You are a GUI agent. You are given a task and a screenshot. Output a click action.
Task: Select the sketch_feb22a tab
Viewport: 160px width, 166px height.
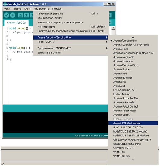pyautogui.click(x=16, y=23)
